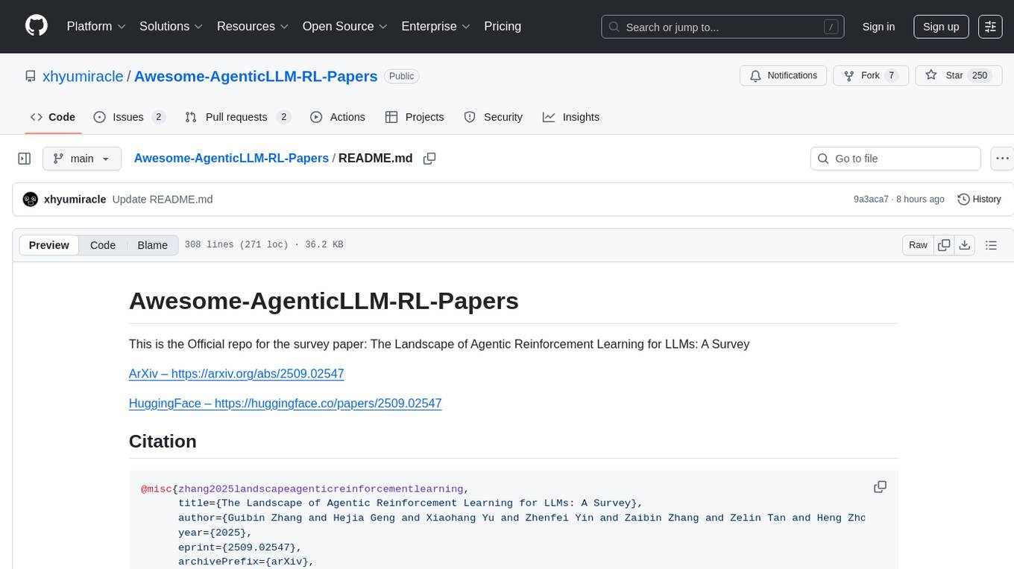This screenshot has width=1014, height=569.
Task: Open the HuggingFace paper link
Action: 286,404
